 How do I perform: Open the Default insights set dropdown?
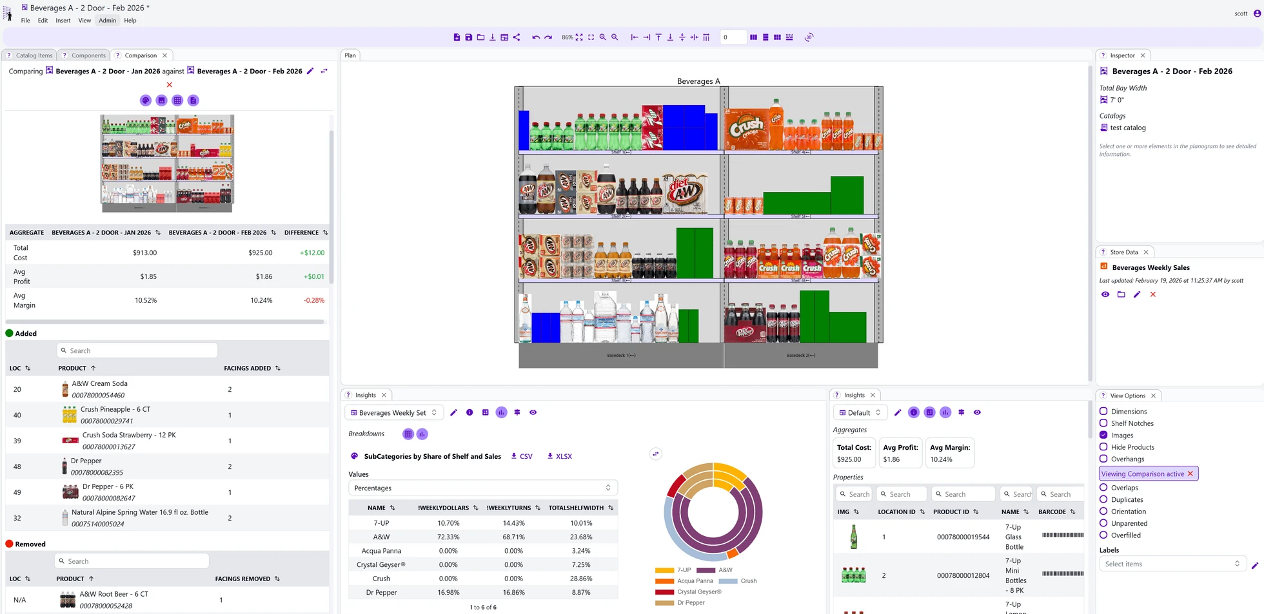click(860, 412)
